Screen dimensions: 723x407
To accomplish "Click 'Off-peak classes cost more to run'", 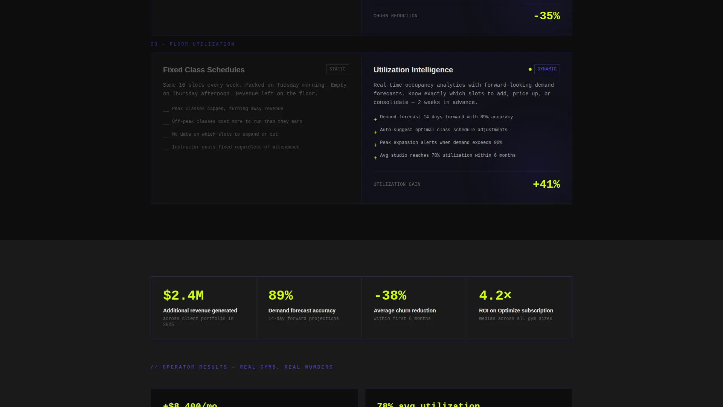I will (237, 121).
